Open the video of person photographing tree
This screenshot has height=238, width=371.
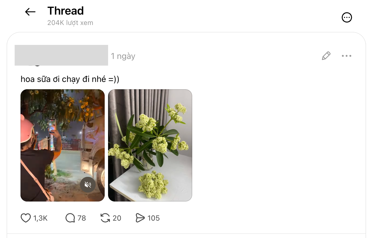pos(63,145)
